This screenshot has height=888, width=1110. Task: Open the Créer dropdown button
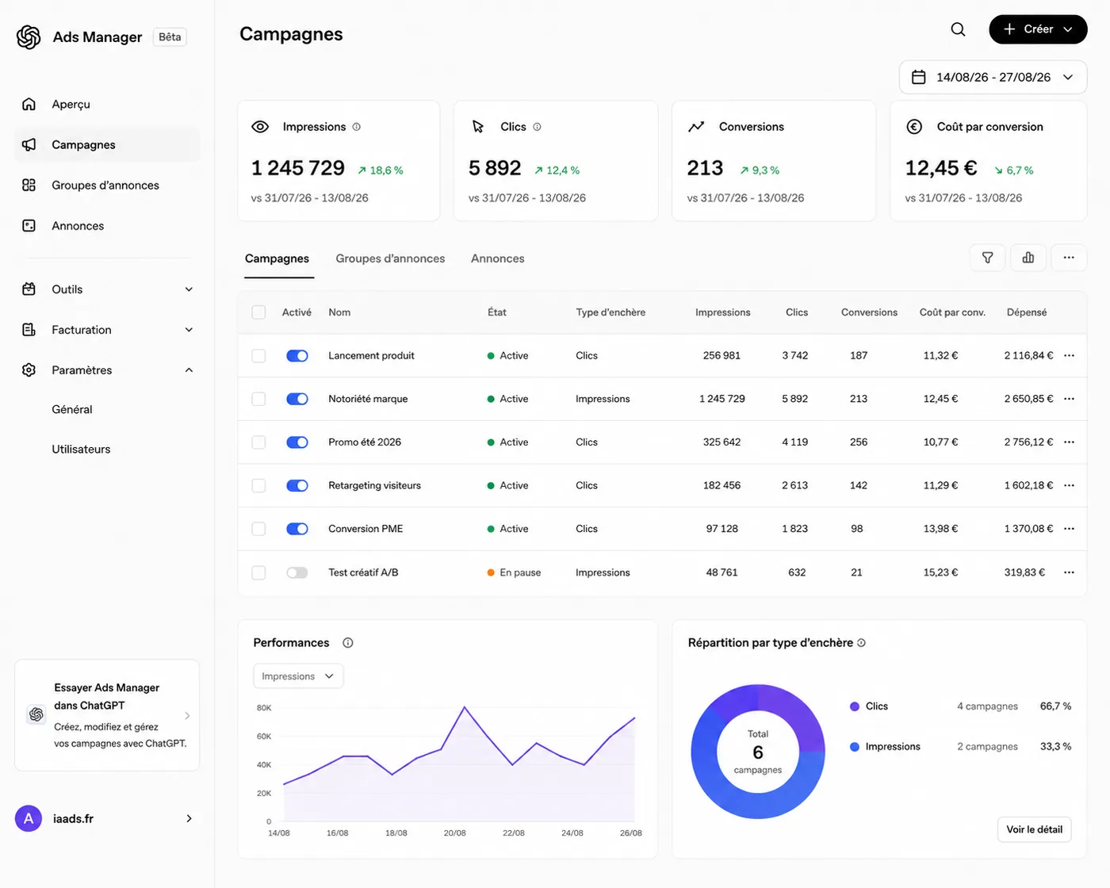1038,29
